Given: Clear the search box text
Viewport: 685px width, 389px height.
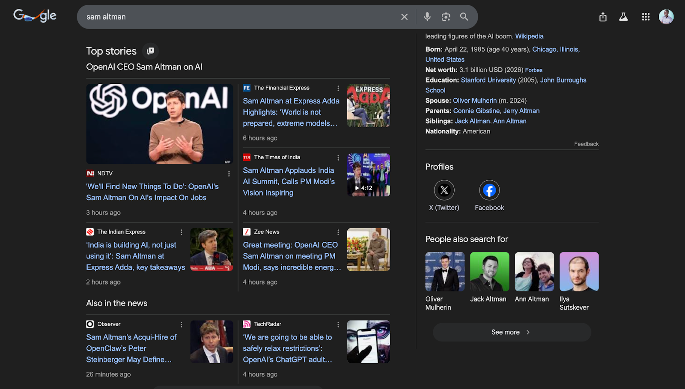Looking at the screenshot, I should point(404,17).
